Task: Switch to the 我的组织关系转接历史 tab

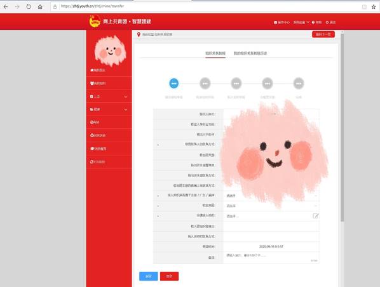Action: (x=250, y=53)
